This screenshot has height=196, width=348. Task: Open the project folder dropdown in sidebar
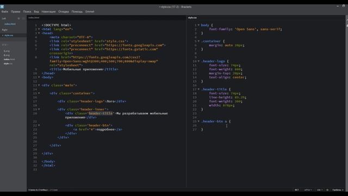pos(5,45)
